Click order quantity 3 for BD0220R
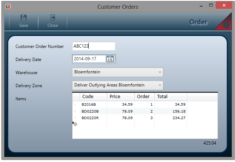This screenshot has height=162, width=235. [x=144, y=118]
